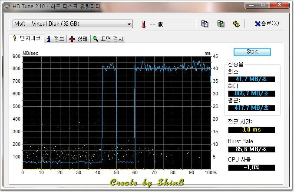Click the copy screenshot to clipboard icon
The image size is (294, 192).
click(221, 24)
